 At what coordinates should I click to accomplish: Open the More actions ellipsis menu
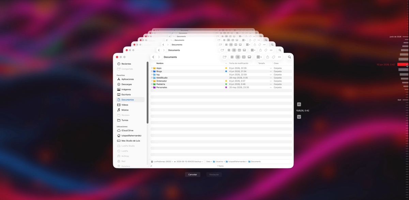[x=279, y=57]
